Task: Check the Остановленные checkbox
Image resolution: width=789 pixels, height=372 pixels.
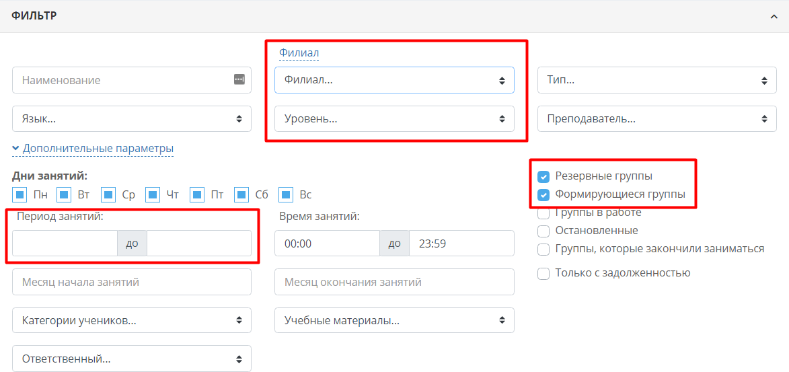Action: (x=543, y=231)
